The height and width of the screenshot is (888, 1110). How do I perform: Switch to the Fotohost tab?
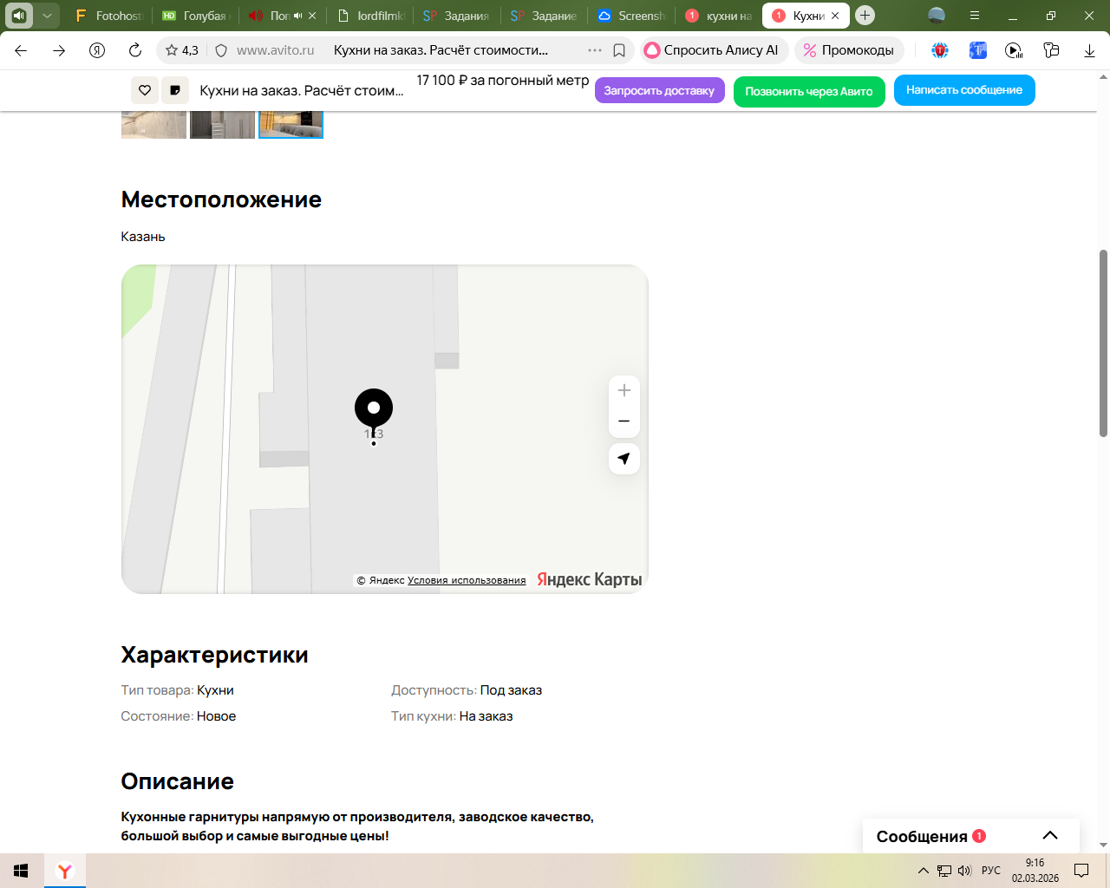pyautogui.click(x=108, y=16)
